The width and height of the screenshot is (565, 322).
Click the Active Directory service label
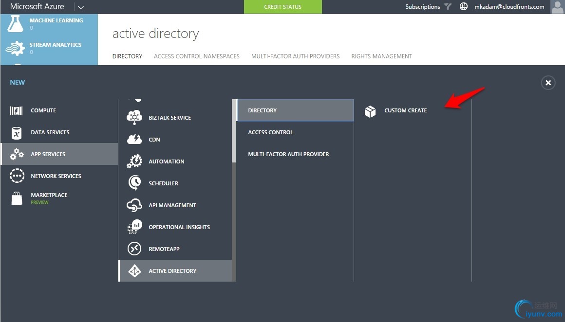pos(172,271)
